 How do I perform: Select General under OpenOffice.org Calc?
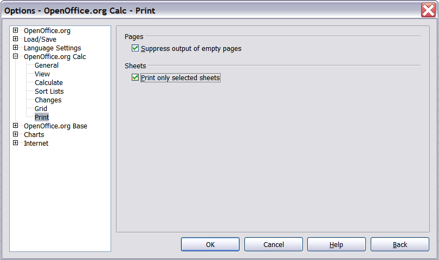47,66
